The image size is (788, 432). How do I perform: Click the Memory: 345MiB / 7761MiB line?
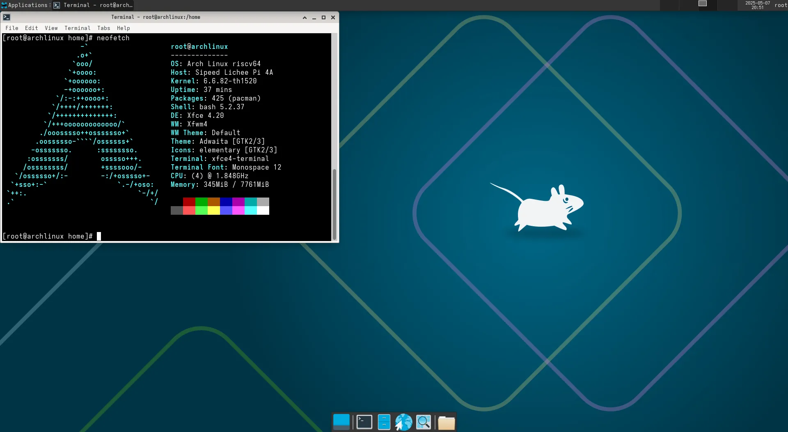tap(220, 184)
